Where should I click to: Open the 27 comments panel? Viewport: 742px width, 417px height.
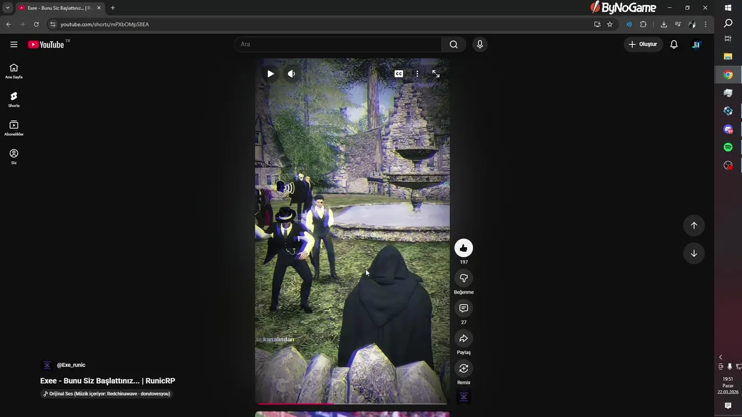coord(463,309)
